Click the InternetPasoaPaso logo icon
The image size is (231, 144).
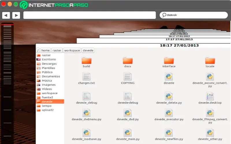[24, 5]
